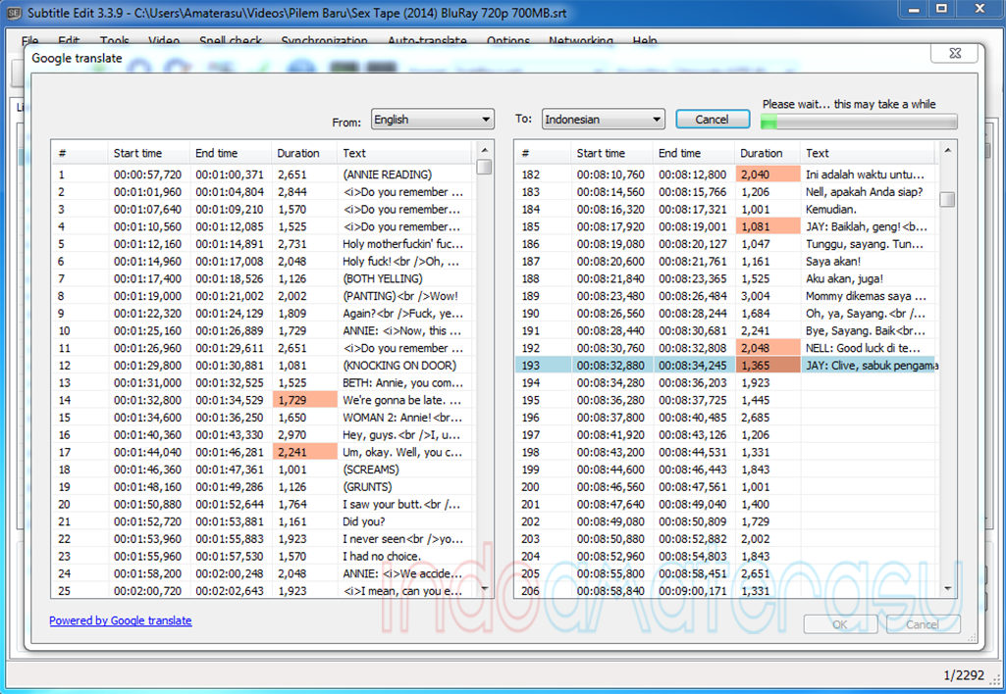This screenshot has height=694, width=1006.
Task: Open the Options menu in Subtitle Edit
Action: coord(508,41)
